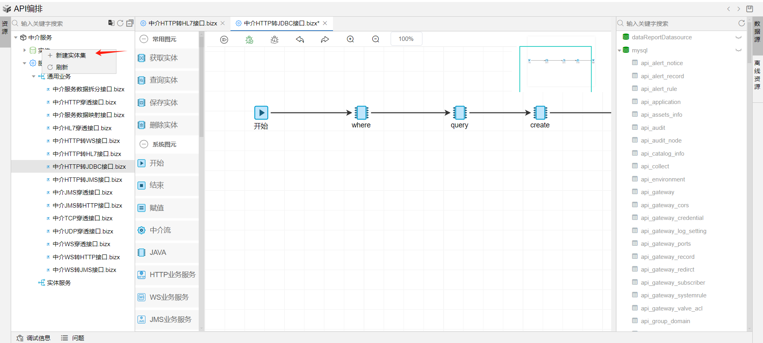The image size is (763, 343).
Task: Click the undo arrow icon
Action: pos(300,39)
